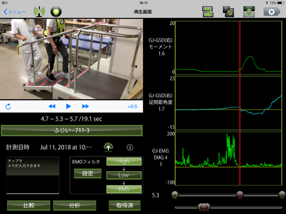Tap the battery 72% status indicator
The height and width of the screenshot is (214, 286).
(x=277, y=3)
